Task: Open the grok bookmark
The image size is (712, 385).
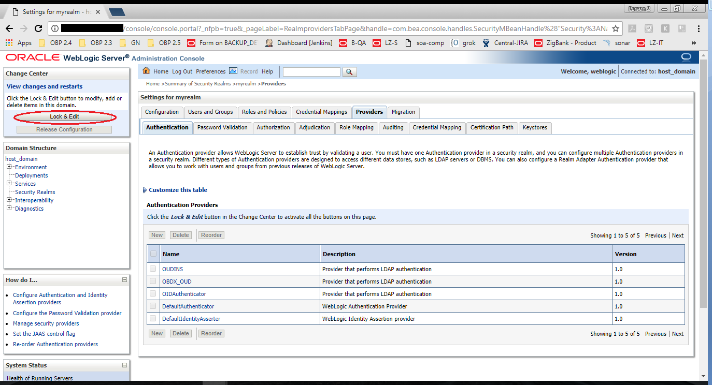Action: tap(463, 43)
